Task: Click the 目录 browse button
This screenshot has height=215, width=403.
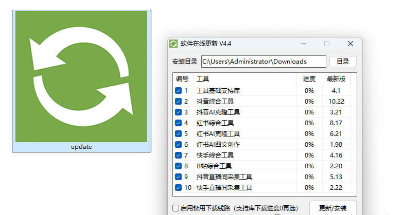Action: tap(343, 62)
